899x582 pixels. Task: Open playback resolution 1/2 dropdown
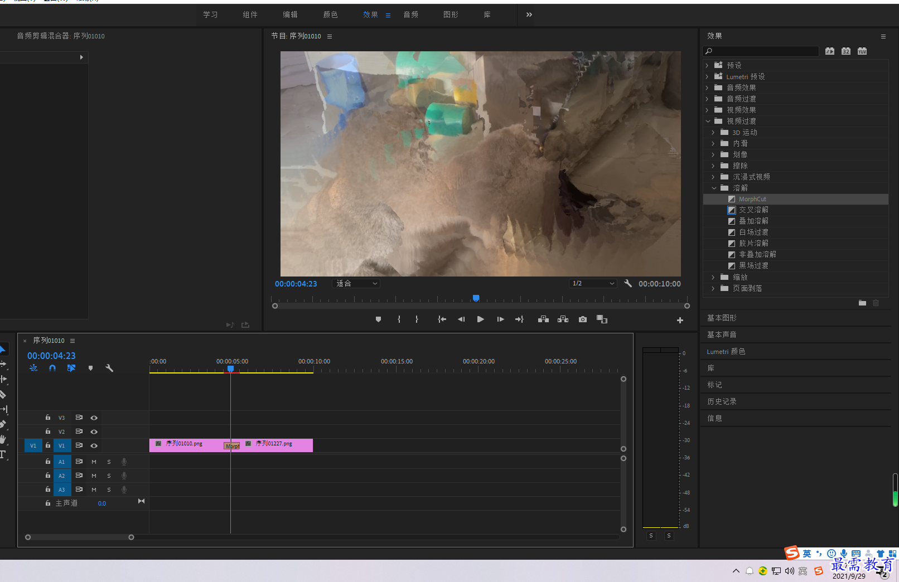pos(593,283)
